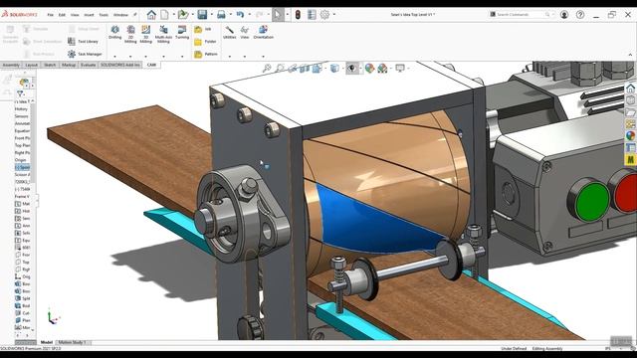The image size is (637, 358).
Task: Open the Help question icon
Action: (580, 15)
